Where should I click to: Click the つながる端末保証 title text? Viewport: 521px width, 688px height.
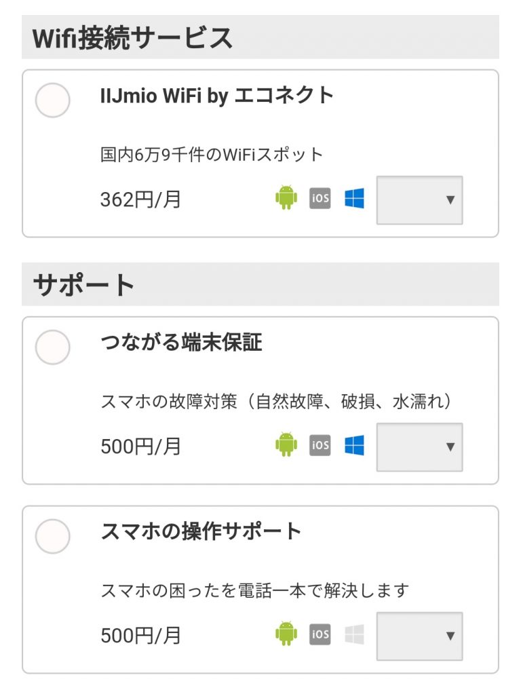pyautogui.click(x=181, y=343)
